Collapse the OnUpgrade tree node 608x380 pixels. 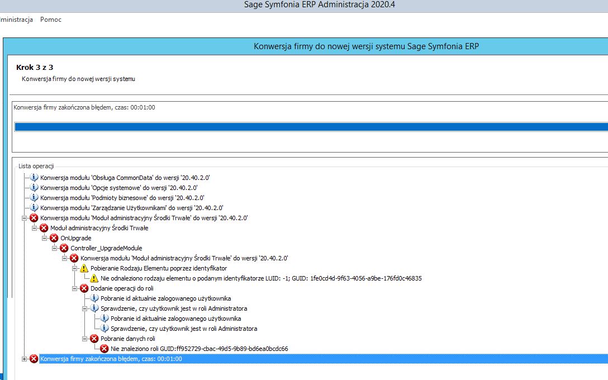click(x=44, y=238)
